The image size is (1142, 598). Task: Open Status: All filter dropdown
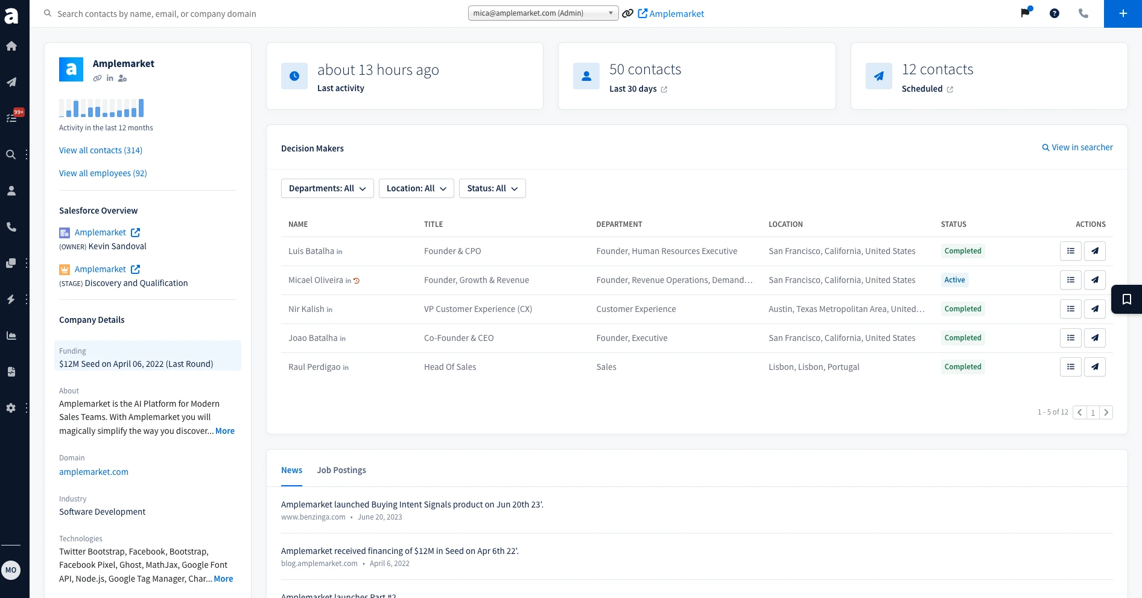pos(492,188)
